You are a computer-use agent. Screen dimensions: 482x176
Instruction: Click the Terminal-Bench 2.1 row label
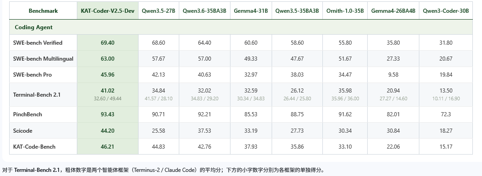pos(37,94)
